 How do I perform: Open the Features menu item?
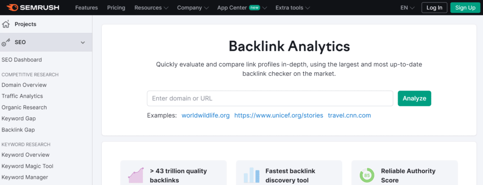(x=87, y=8)
